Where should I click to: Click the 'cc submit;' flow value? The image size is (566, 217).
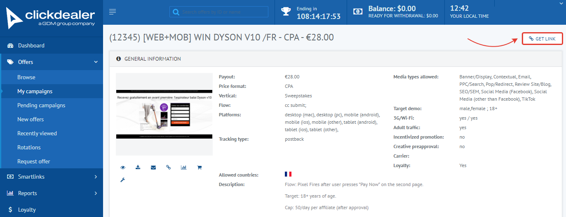296,105
